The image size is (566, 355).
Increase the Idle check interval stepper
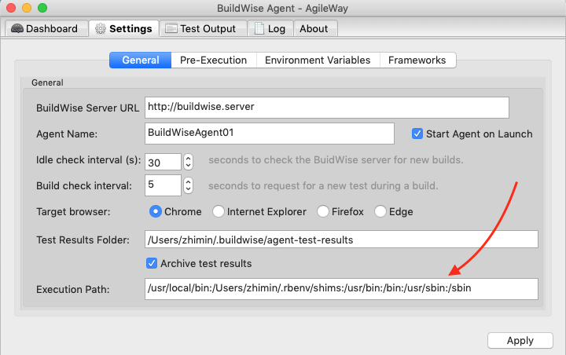(188, 158)
